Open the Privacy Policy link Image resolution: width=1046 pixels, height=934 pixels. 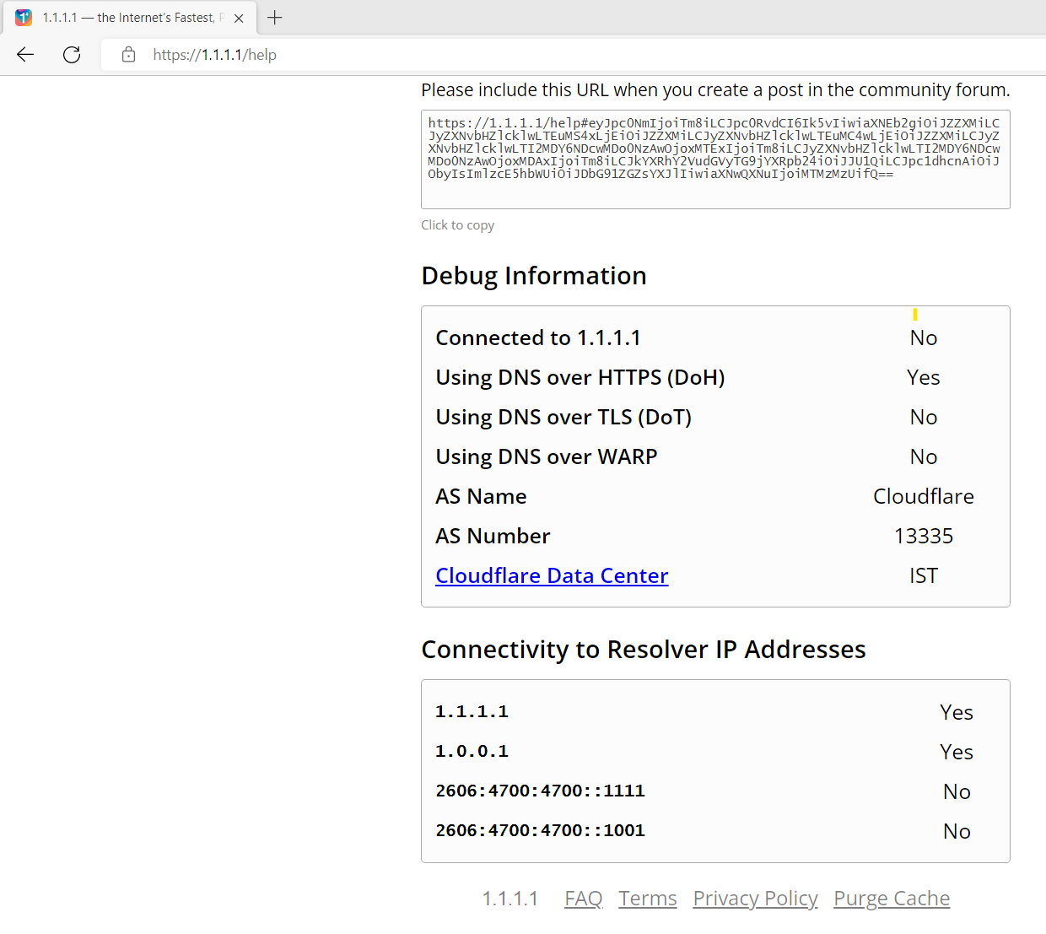756,899
